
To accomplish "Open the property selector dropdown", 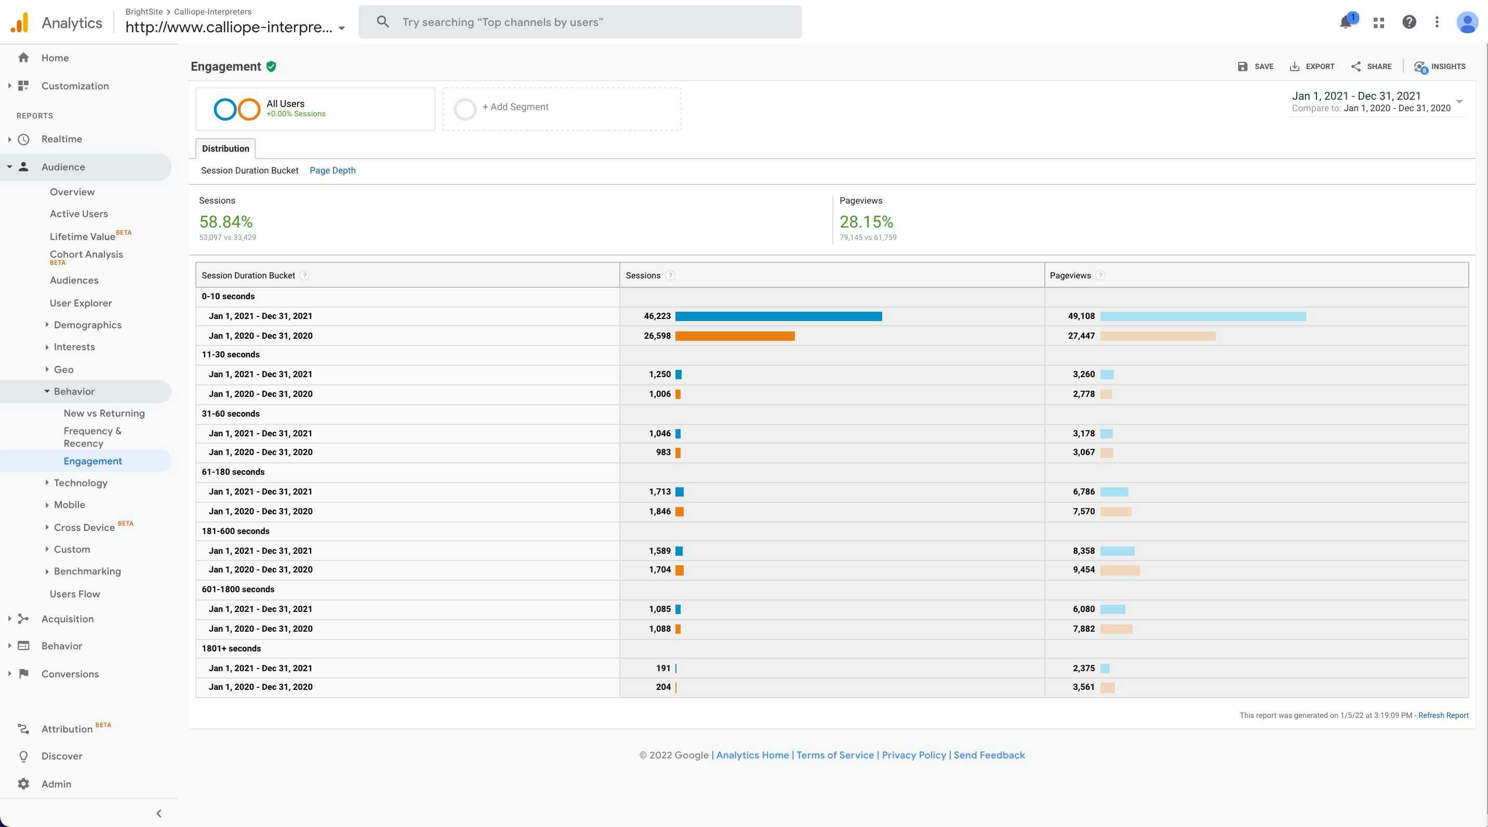I will pyautogui.click(x=341, y=28).
